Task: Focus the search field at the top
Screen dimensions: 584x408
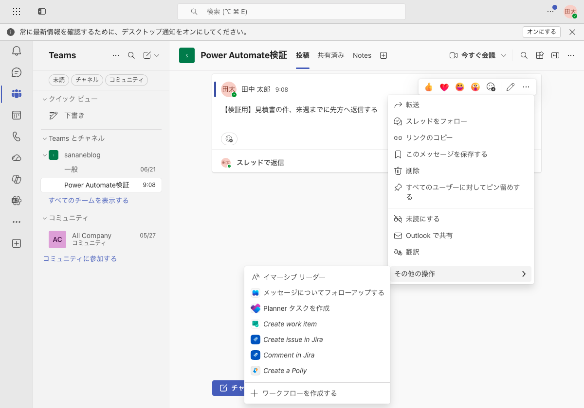Action: point(292,11)
